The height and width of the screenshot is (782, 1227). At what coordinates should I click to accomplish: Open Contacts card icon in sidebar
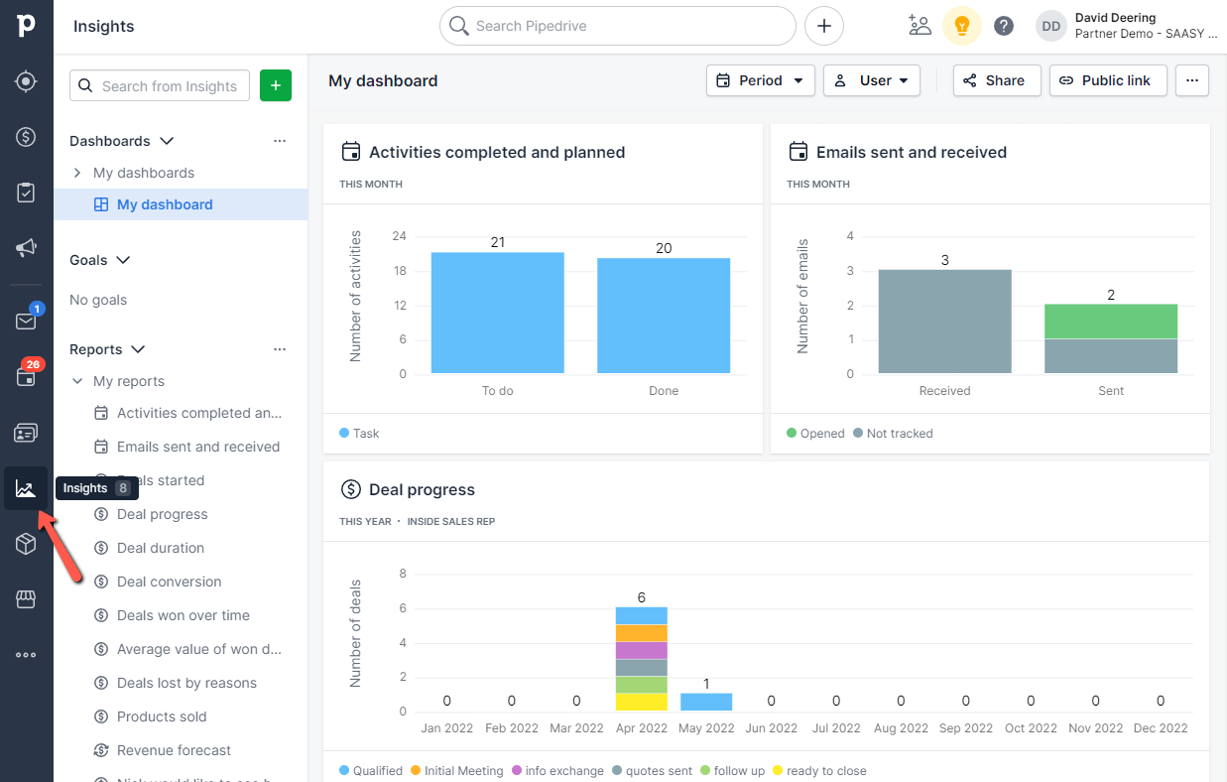tap(26, 433)
